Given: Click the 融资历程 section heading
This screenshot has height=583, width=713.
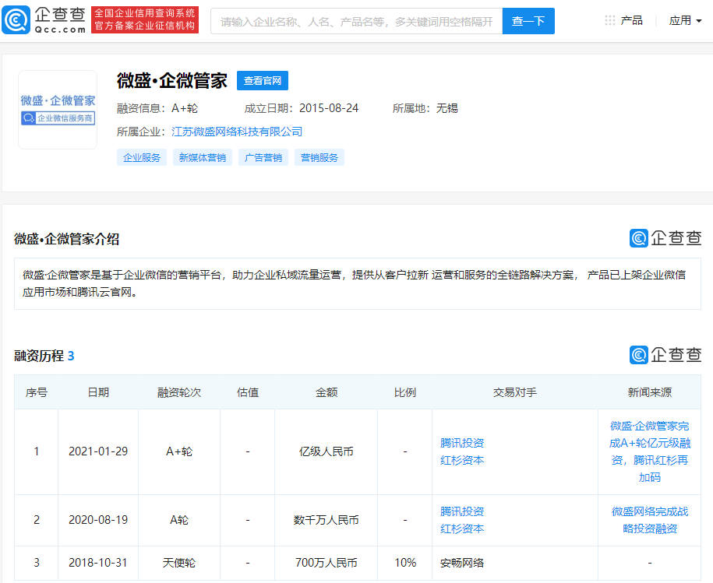Looking at the screenshot, I should click(x=44, y=356).
